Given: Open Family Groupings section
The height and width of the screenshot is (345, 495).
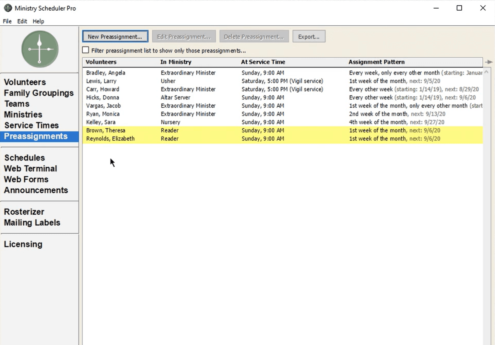Looking at the screenshot, I should pos(39,93).
